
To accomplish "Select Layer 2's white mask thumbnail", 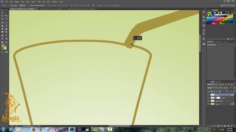I will pyautogui.click(x=218, y=98).
